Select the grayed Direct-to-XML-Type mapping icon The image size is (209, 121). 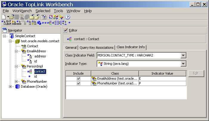[24, 23]
